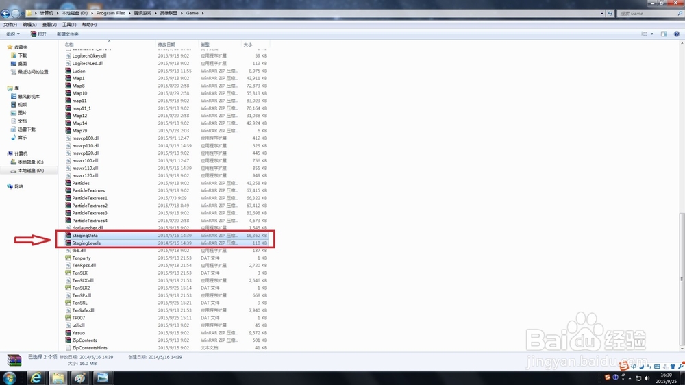Select the file named tbb.dll

79,251
